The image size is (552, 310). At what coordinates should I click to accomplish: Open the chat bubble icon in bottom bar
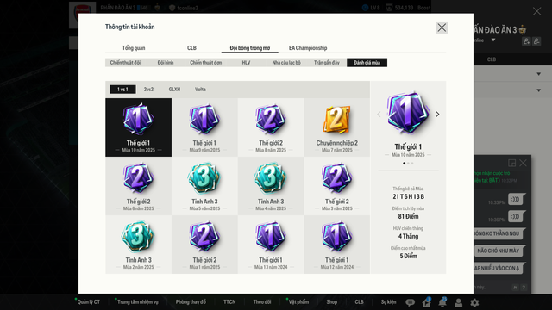point(410,302)
